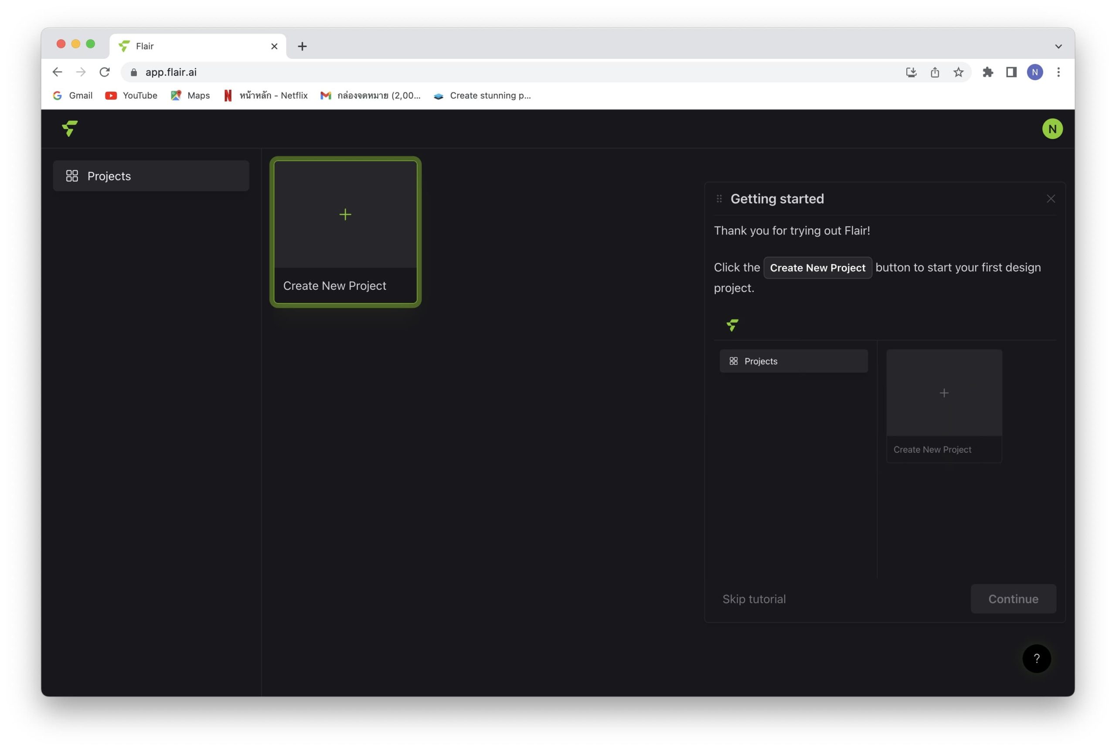Toggle the browser side panel

click(1011, 72)
